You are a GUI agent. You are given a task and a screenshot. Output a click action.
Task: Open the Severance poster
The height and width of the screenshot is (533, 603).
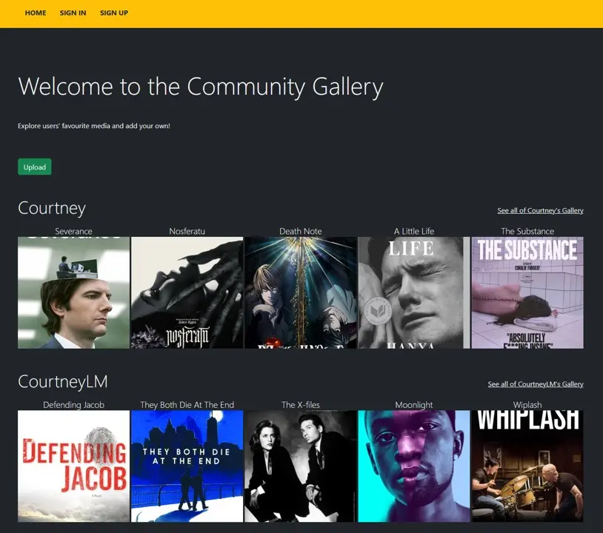tap(73, 292)
